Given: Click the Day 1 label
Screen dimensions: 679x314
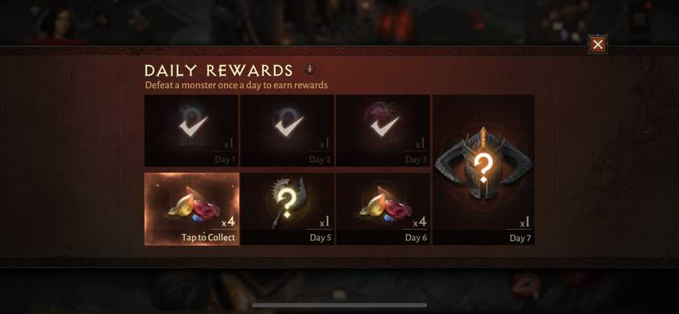Looking at the screenshot, I should (x=225, y=159).
